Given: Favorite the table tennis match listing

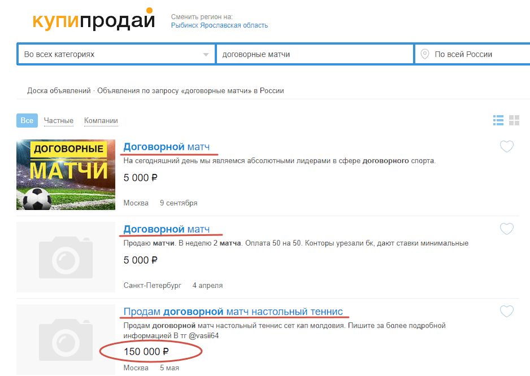Looking at the screenshot, I should 506,311.
